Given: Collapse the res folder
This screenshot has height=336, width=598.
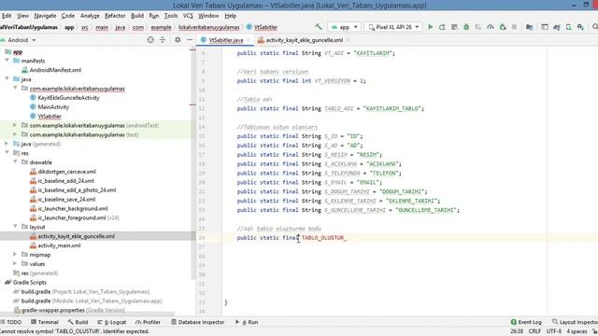Looking at the screenshot, I should click(7, 153).
